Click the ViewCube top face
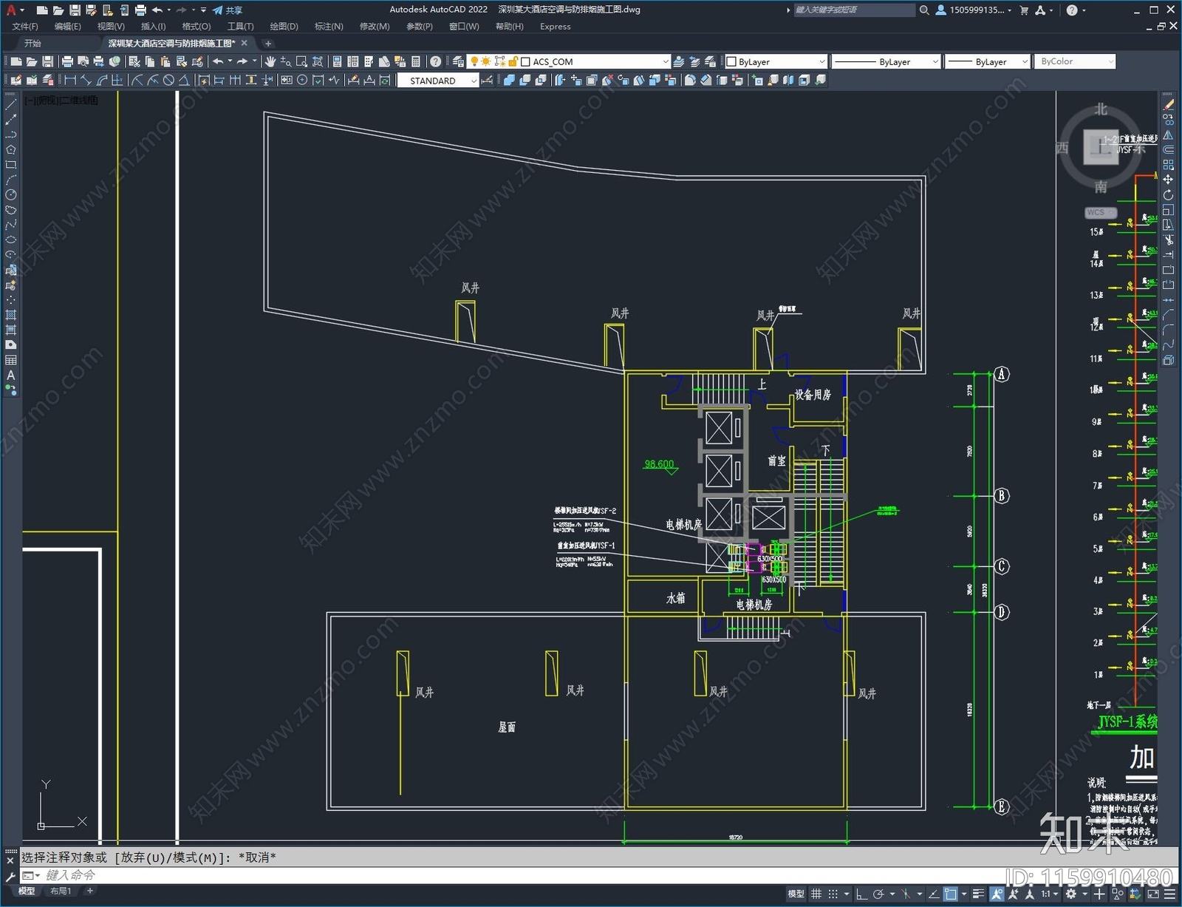The width and height of the screenshot is (1182, 907). (x=1101, y=147)
